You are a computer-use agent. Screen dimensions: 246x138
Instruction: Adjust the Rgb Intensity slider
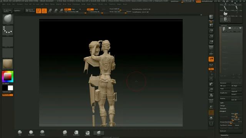tap(75, 12)
